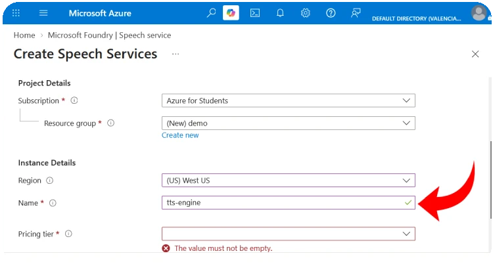Show info tooltip for Subscription
Image resolution: width=493 pixels, height=264 pixels.
pyautogui.click(x=74, y=100)
